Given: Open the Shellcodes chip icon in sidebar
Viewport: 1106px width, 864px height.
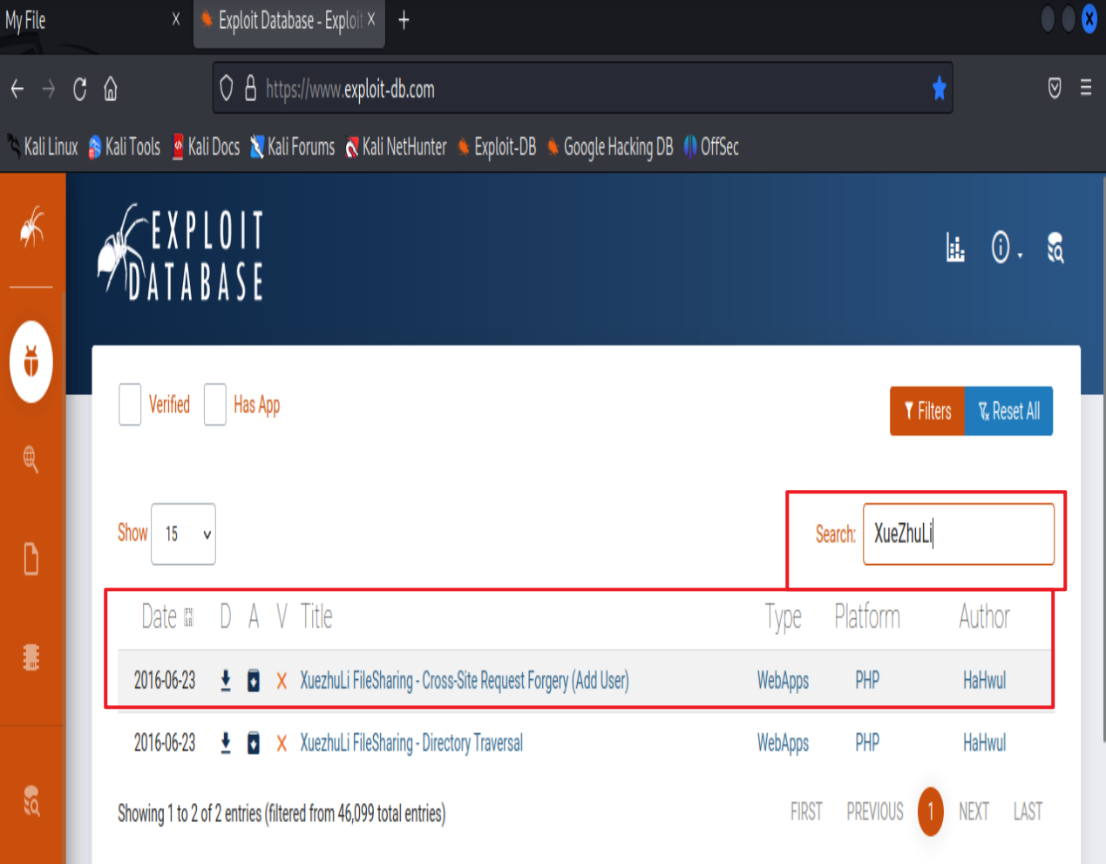Looking at the screenshot, I should click(x=31, y=657).
